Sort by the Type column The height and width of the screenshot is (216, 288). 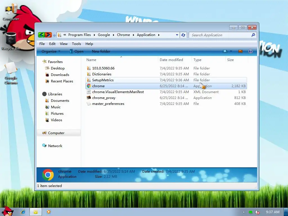click(208, 60)
